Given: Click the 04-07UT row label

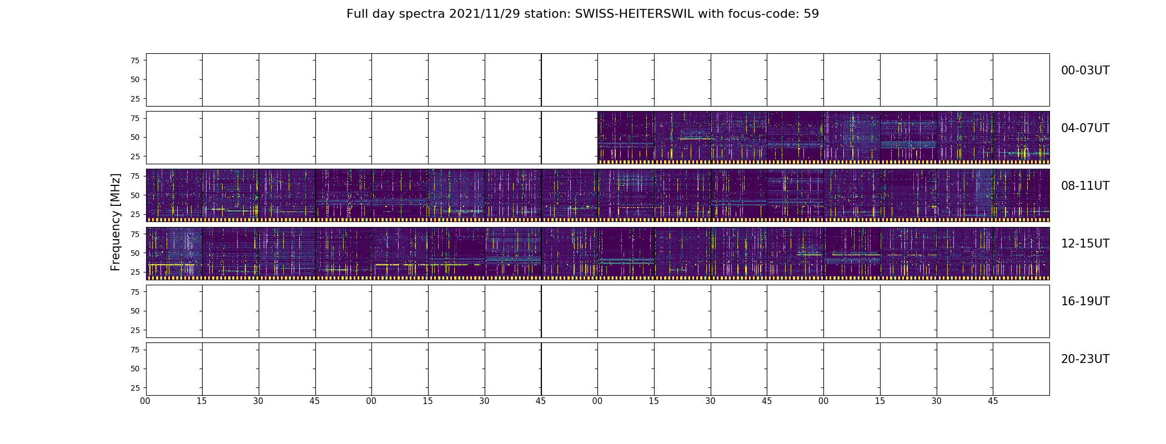Looking at the screenshot, I should [1085, 128].
